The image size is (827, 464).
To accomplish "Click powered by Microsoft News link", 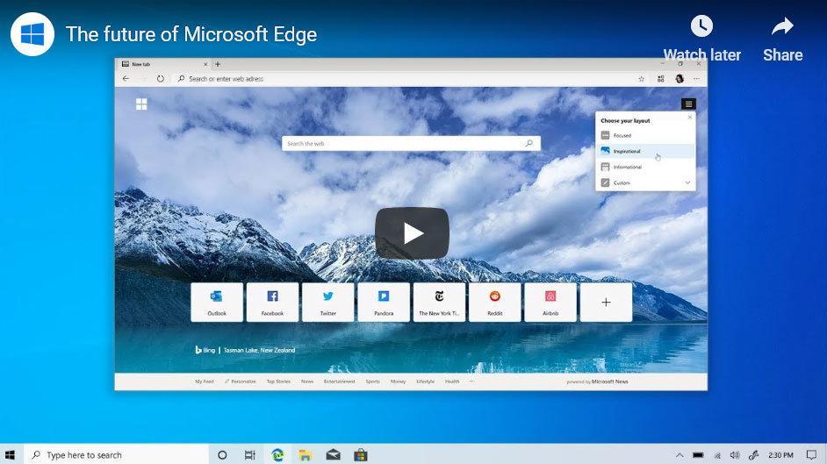I will [x=597, y=382].
